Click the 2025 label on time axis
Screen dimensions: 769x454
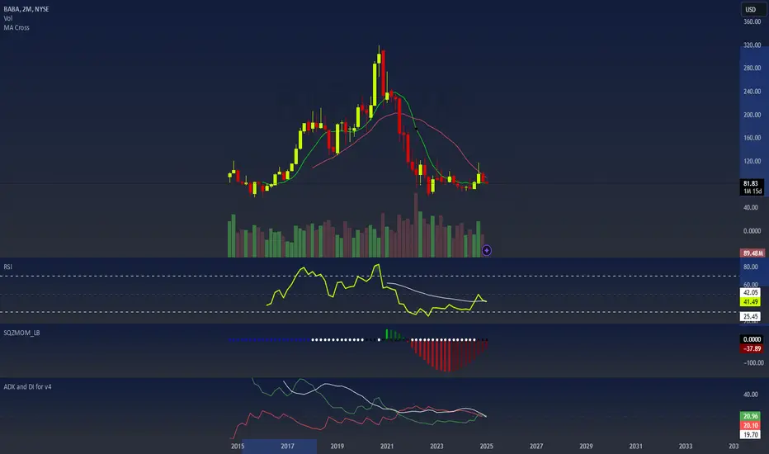pos(487,446)
